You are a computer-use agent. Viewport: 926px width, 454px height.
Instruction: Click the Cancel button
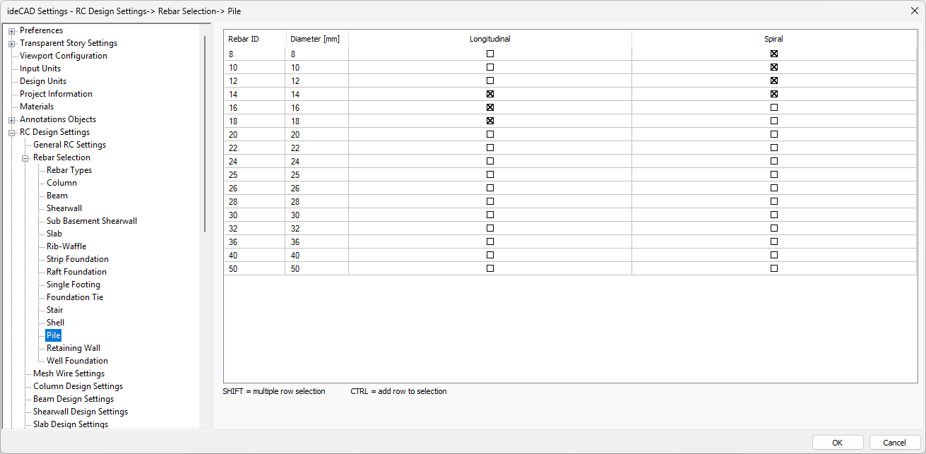[895, 443]
